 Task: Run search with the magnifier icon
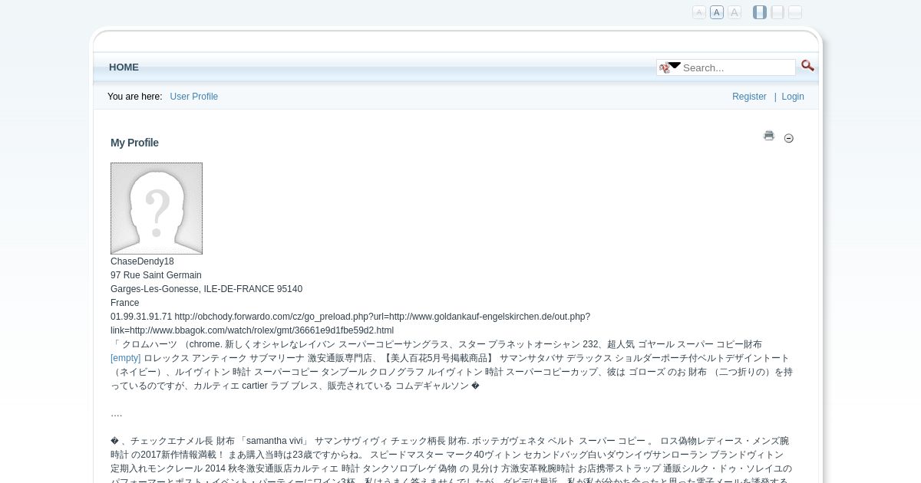tap(807, 66)
